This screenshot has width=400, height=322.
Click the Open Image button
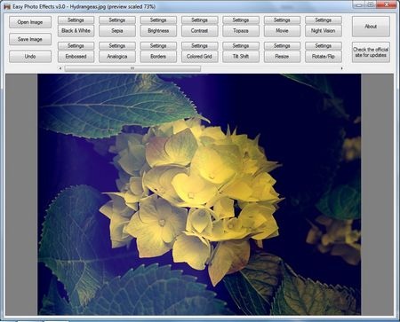(30, 22)
